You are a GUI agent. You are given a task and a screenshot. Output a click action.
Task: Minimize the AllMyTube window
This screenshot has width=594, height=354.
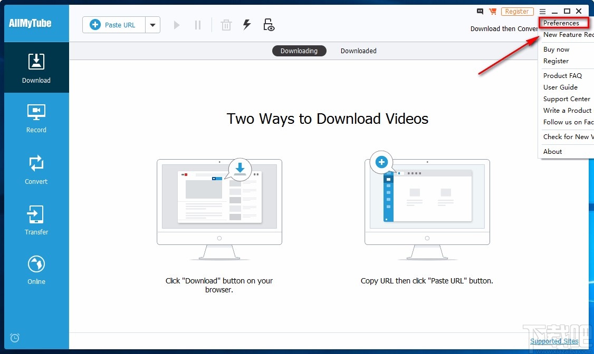554,12
